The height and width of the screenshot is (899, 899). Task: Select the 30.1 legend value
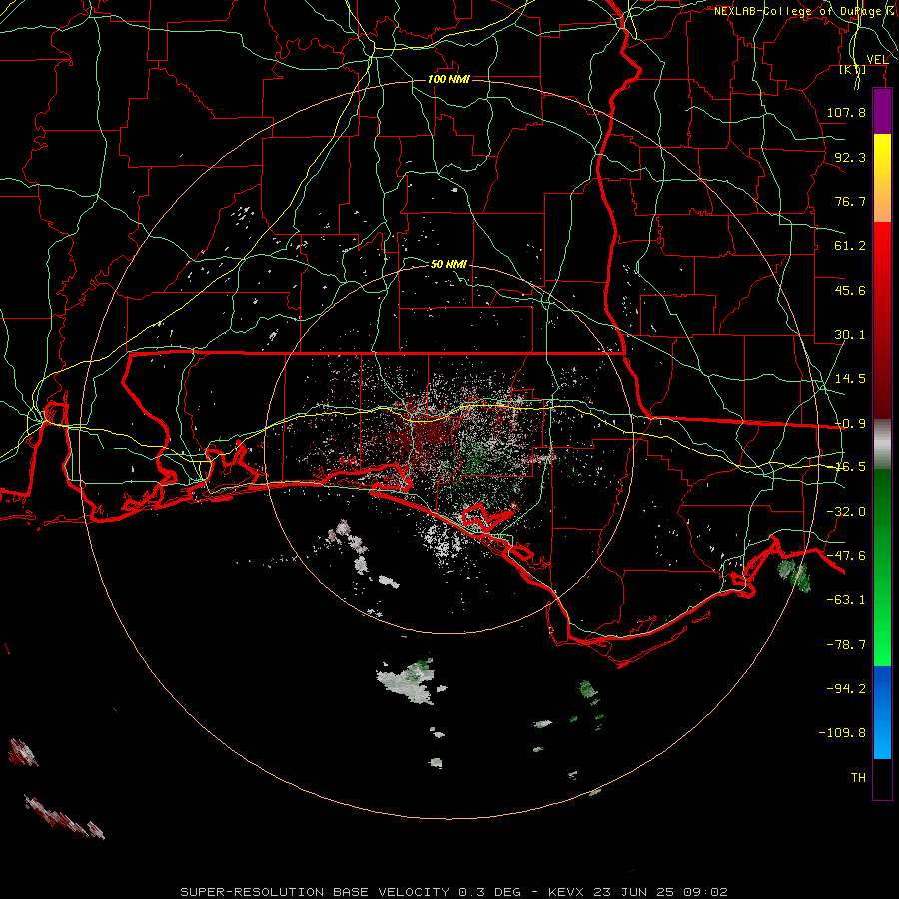coord(850,335)
